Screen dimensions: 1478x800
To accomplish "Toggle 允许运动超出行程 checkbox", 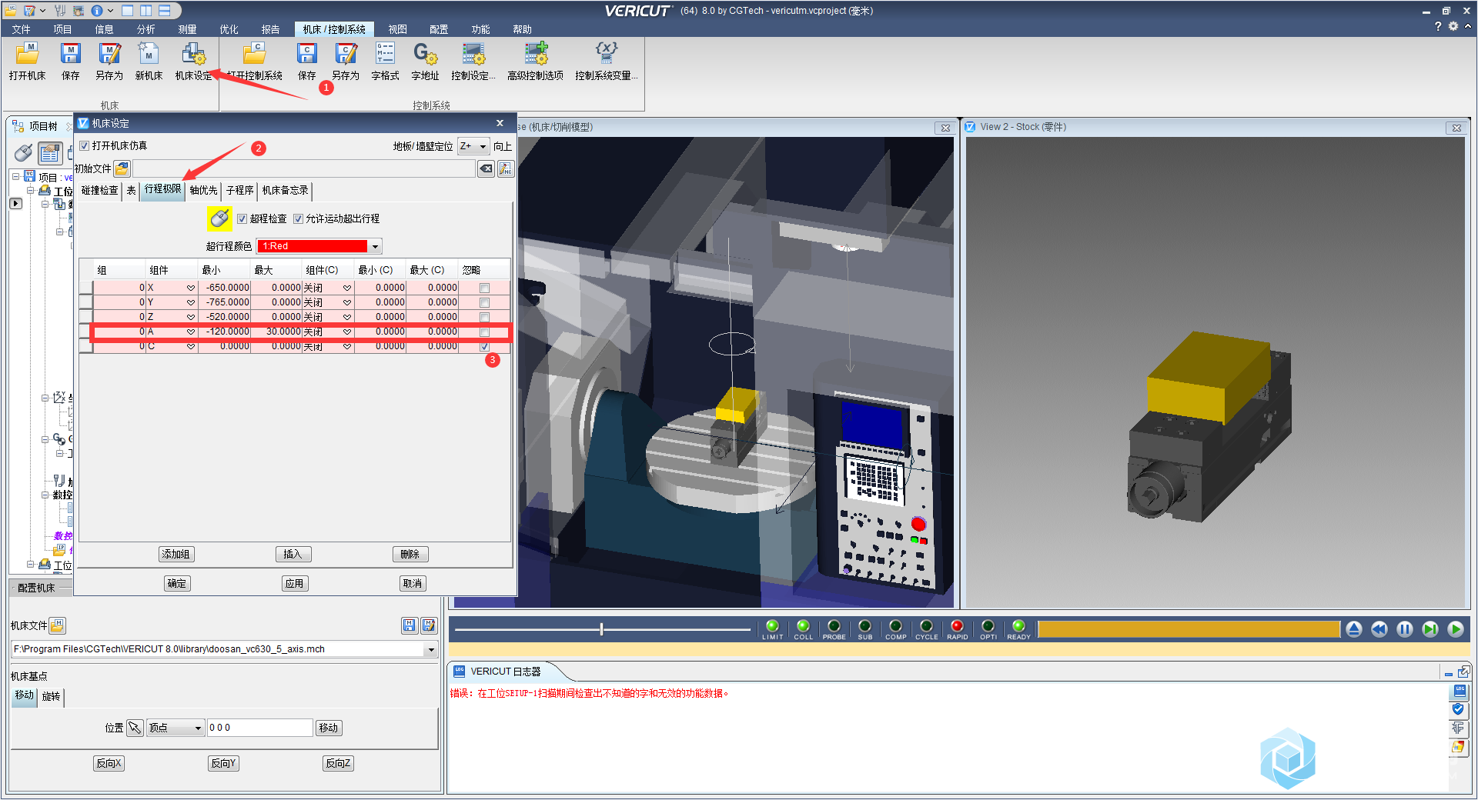I will click(298, 218).
